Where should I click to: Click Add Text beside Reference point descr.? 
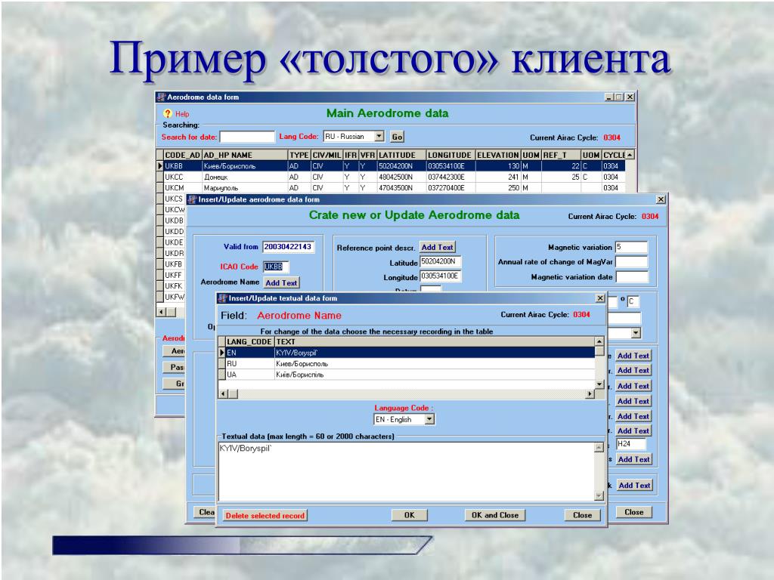pos(438,247)
